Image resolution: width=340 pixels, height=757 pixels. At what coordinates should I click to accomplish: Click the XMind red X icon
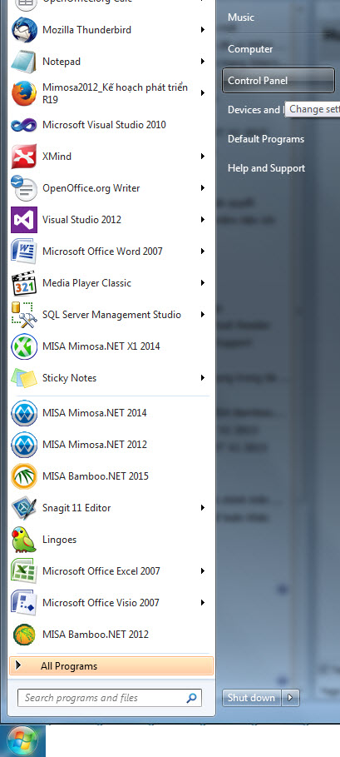coord(23,157)
